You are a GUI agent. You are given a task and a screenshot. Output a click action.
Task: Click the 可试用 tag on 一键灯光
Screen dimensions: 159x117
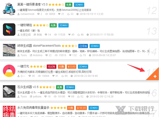coord(51,67)
